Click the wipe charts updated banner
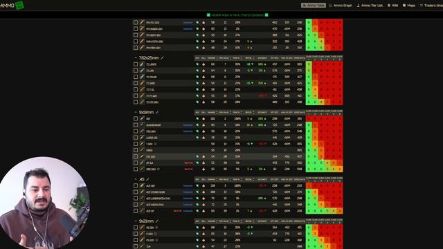Screen dimensions: 443x249 pyautogui.click(x=237, y=15)
